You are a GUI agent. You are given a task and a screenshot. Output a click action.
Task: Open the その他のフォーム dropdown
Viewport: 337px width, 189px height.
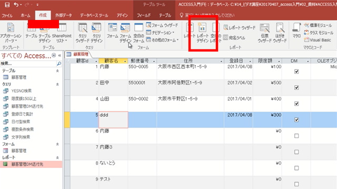[163, 40]
